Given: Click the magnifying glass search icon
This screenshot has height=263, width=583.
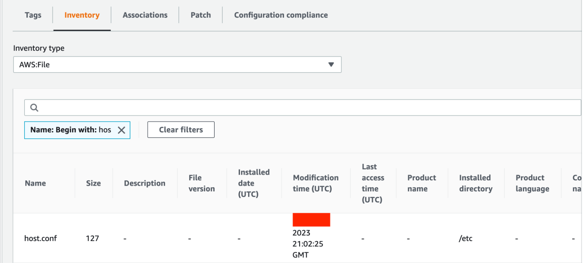Looking at the screenshot, I should [34, 108].
